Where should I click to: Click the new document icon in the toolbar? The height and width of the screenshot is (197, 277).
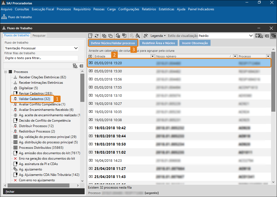click(x=90, y=36)
